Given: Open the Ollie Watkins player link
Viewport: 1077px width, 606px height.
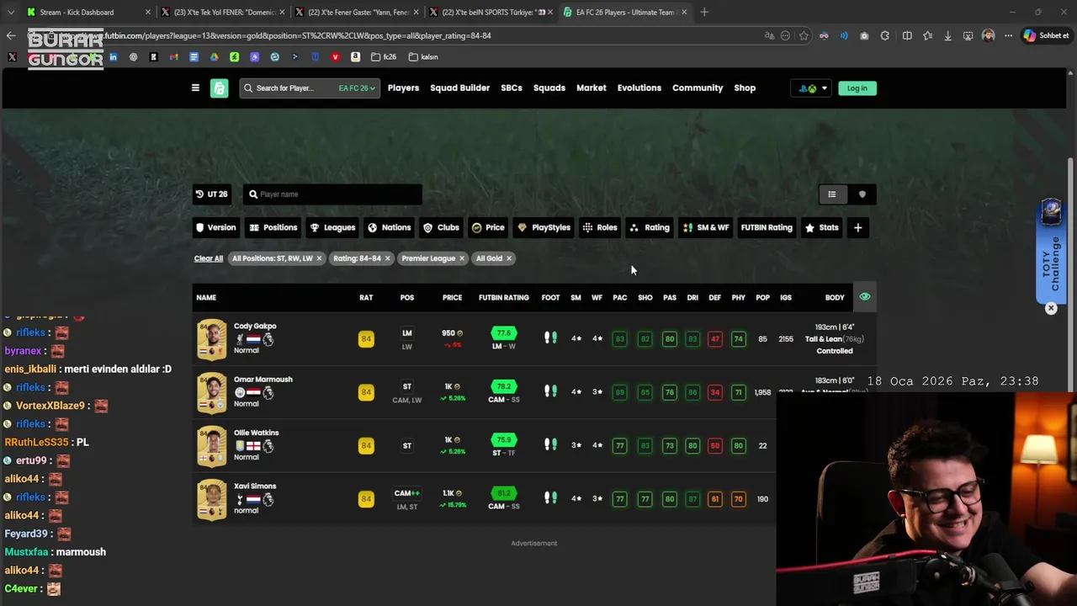Looking at the screenshot, I should click(x=256, y=433).
